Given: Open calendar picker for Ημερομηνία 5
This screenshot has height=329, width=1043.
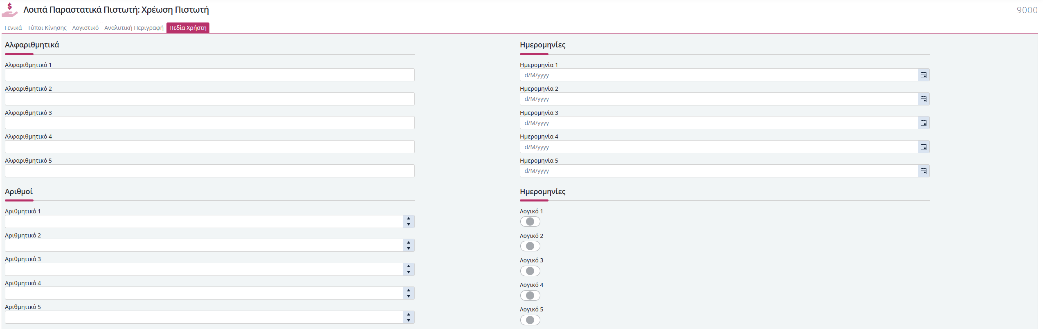Looking at the screenshot, I should click(924, 171).
